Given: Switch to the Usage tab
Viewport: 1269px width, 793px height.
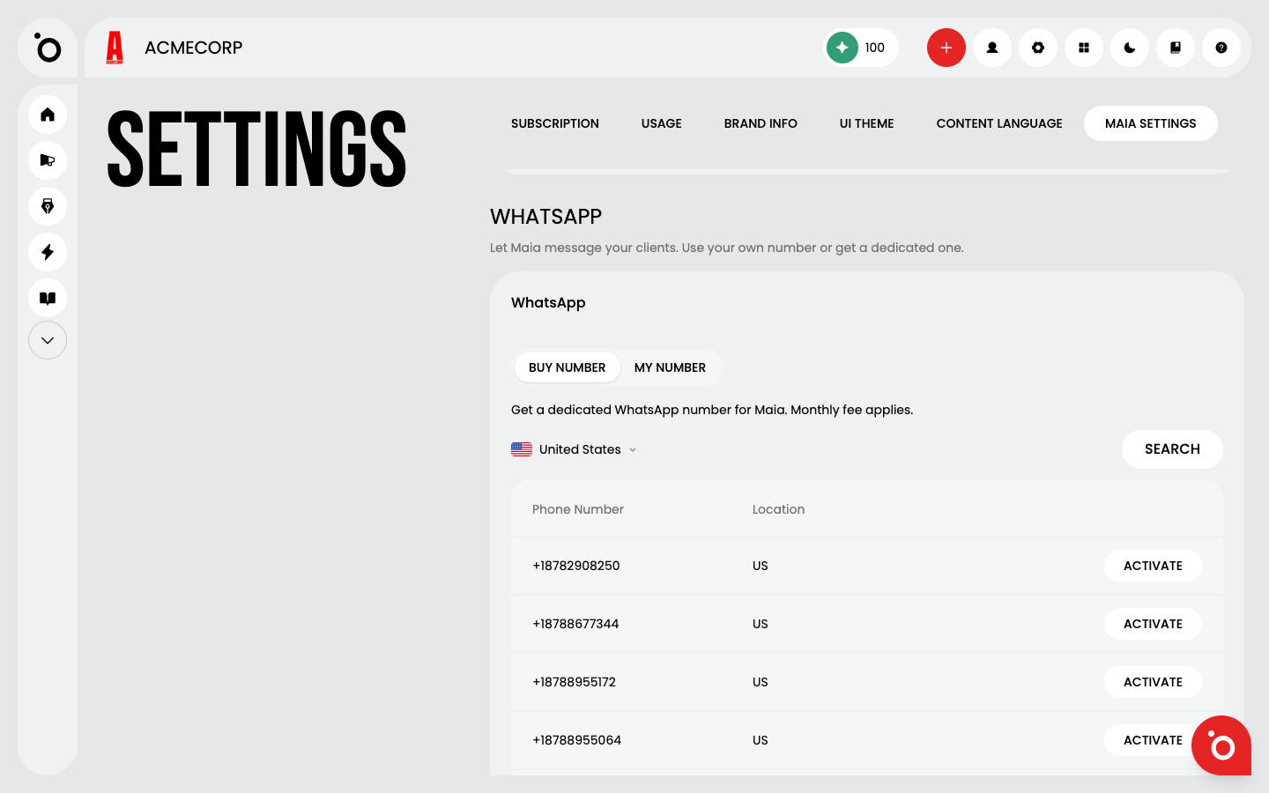Looking at the screenshot, I should click(662, 123).
